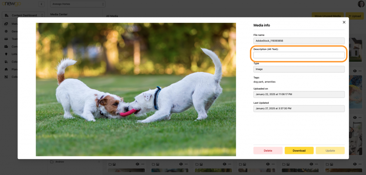Image resolution: width=366 pixels, height=175 pixels.
Task: Close the Media info dialog
Action: pos(344,22)
